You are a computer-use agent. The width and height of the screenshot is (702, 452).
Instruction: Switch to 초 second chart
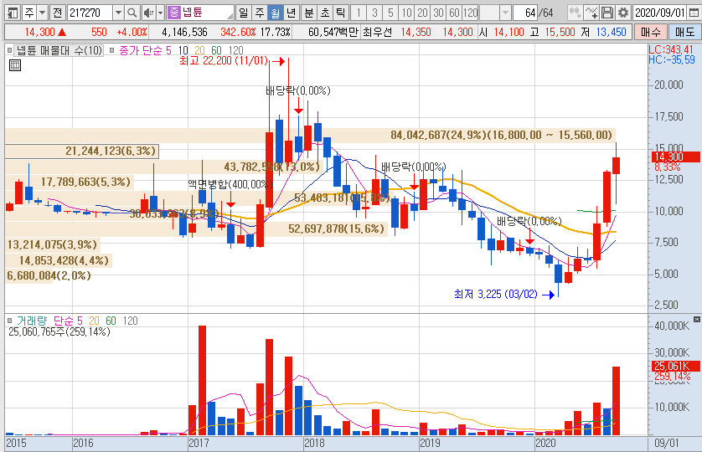[325, 13]
